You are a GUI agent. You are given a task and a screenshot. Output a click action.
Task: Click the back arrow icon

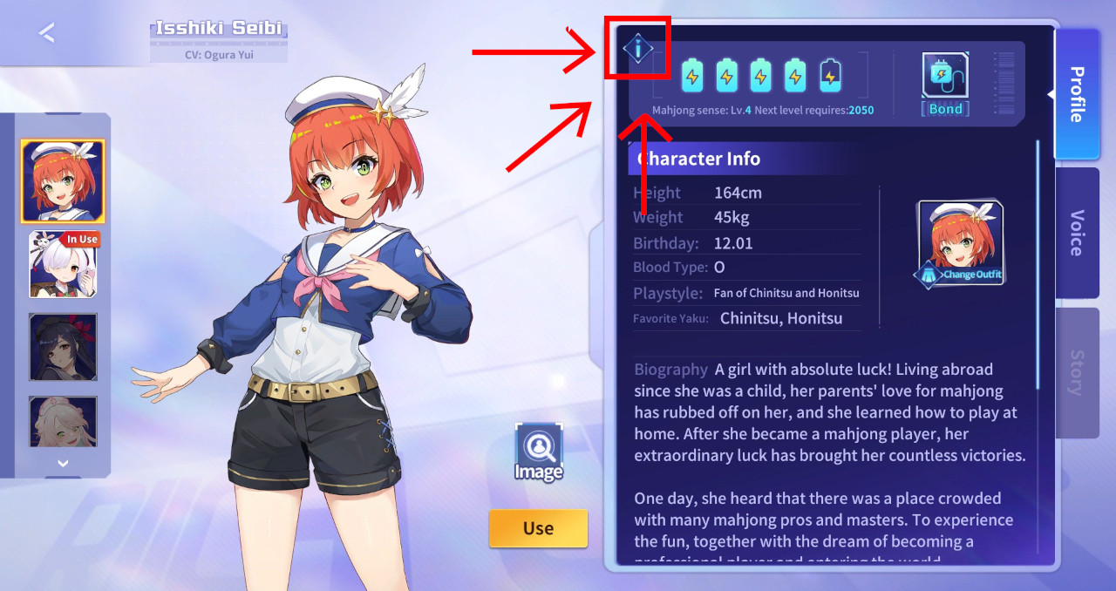(x=47, y=33)
